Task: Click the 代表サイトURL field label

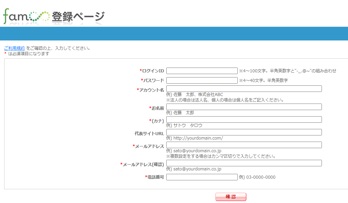Action: (x=149, y=134)
